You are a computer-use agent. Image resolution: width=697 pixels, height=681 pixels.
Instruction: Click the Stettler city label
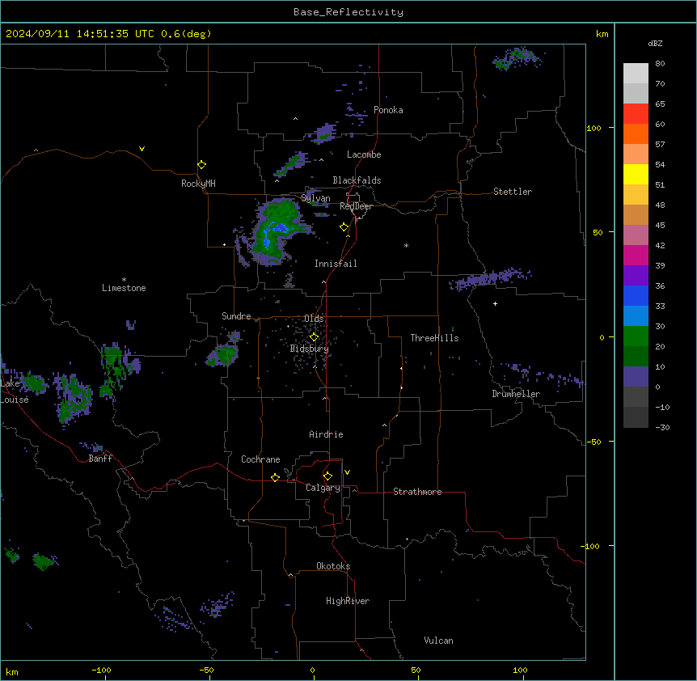point(513,192)
